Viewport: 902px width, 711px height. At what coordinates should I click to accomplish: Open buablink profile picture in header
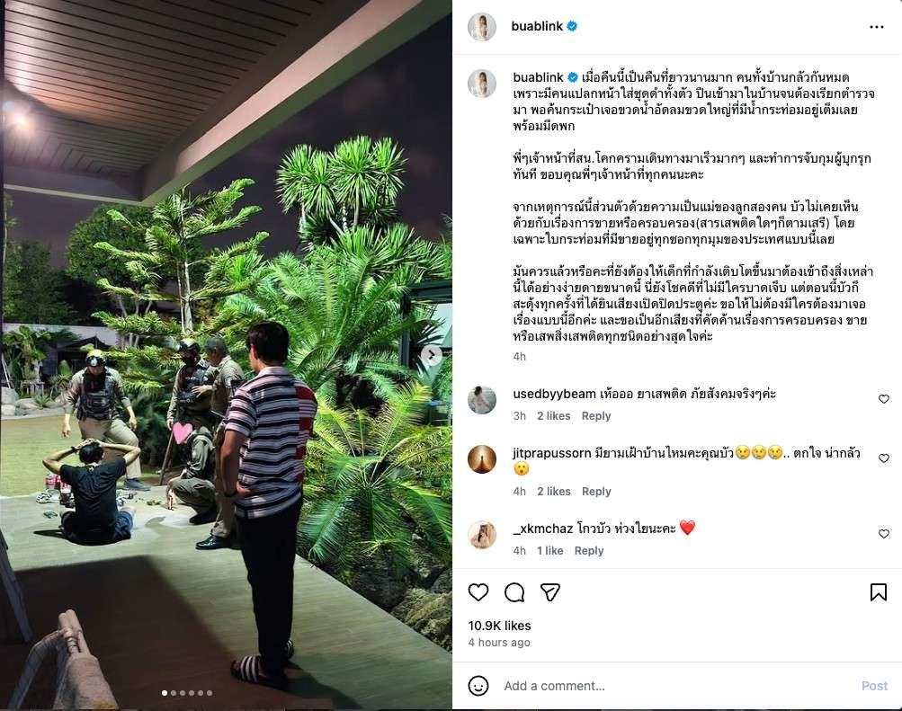tap(482, 26)
